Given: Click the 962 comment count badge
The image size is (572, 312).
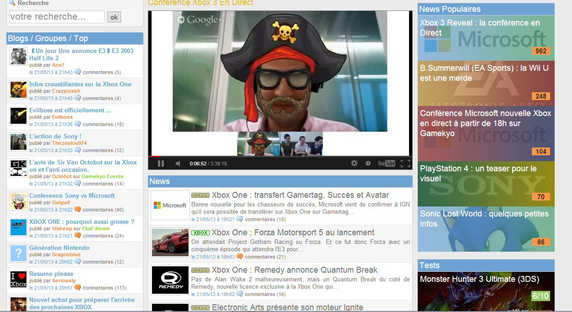Looking at the screenshot, I should tap(541, 51).
